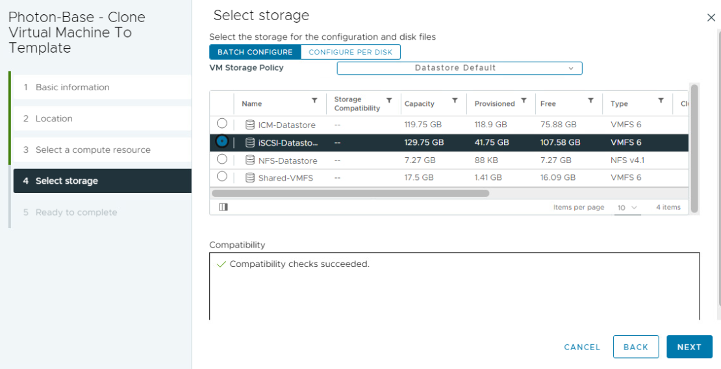Click the NFS v4.1 type cell
This screenshot has width=721, height=369.
pyautogui.click(x=626, y=160)
